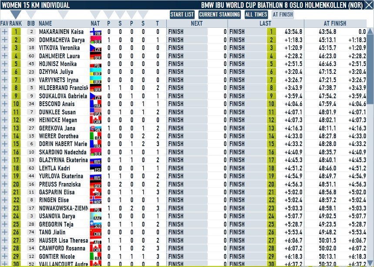Sort by NAME column triangle
Viewport: 374px width, 267px height.
coord(63,14)
